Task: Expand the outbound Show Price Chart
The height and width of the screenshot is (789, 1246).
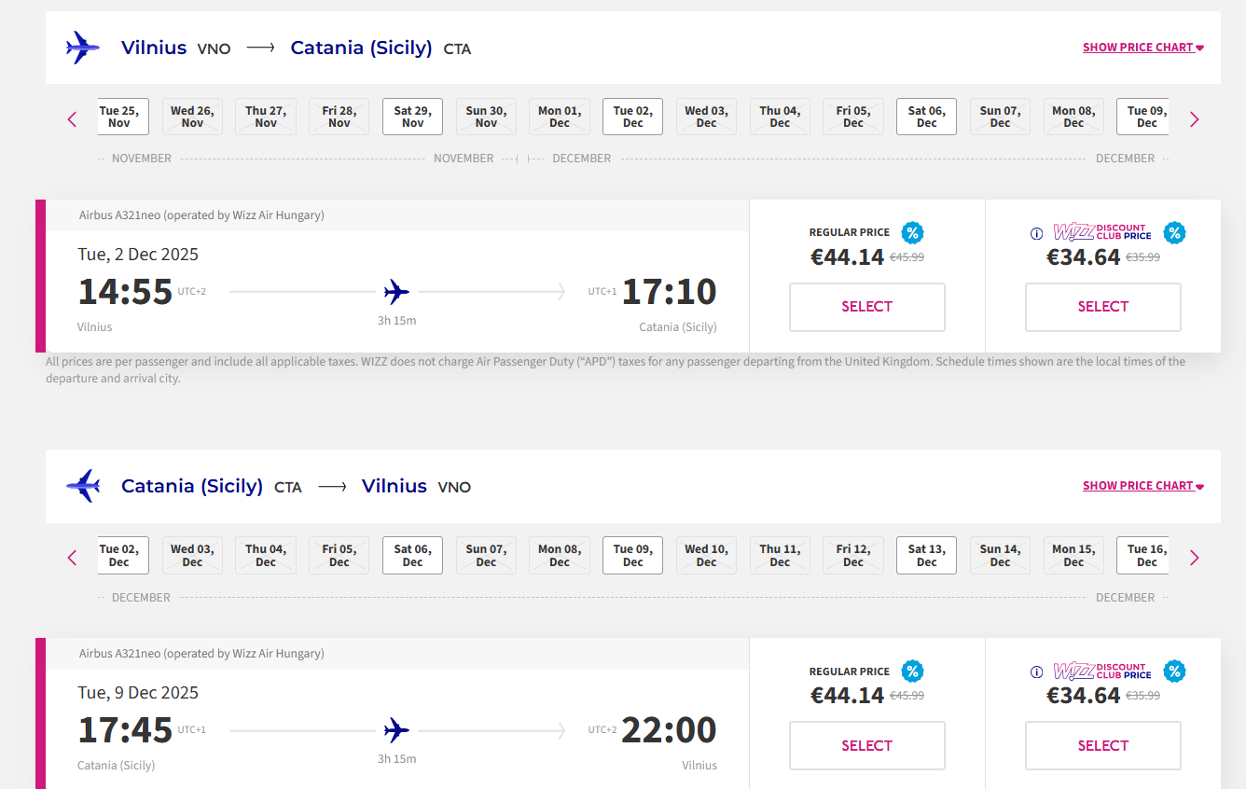Action: (x=1143, y=48)
